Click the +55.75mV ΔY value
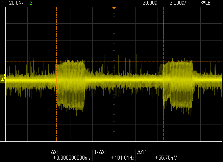This screenshot has height=162, width=223. tap(166, 158)
